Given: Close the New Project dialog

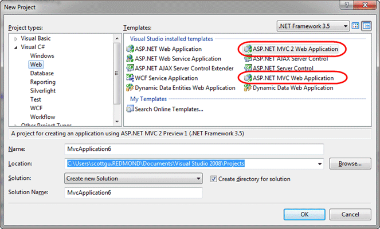Looking at the screenshot, I should (365, 5).
